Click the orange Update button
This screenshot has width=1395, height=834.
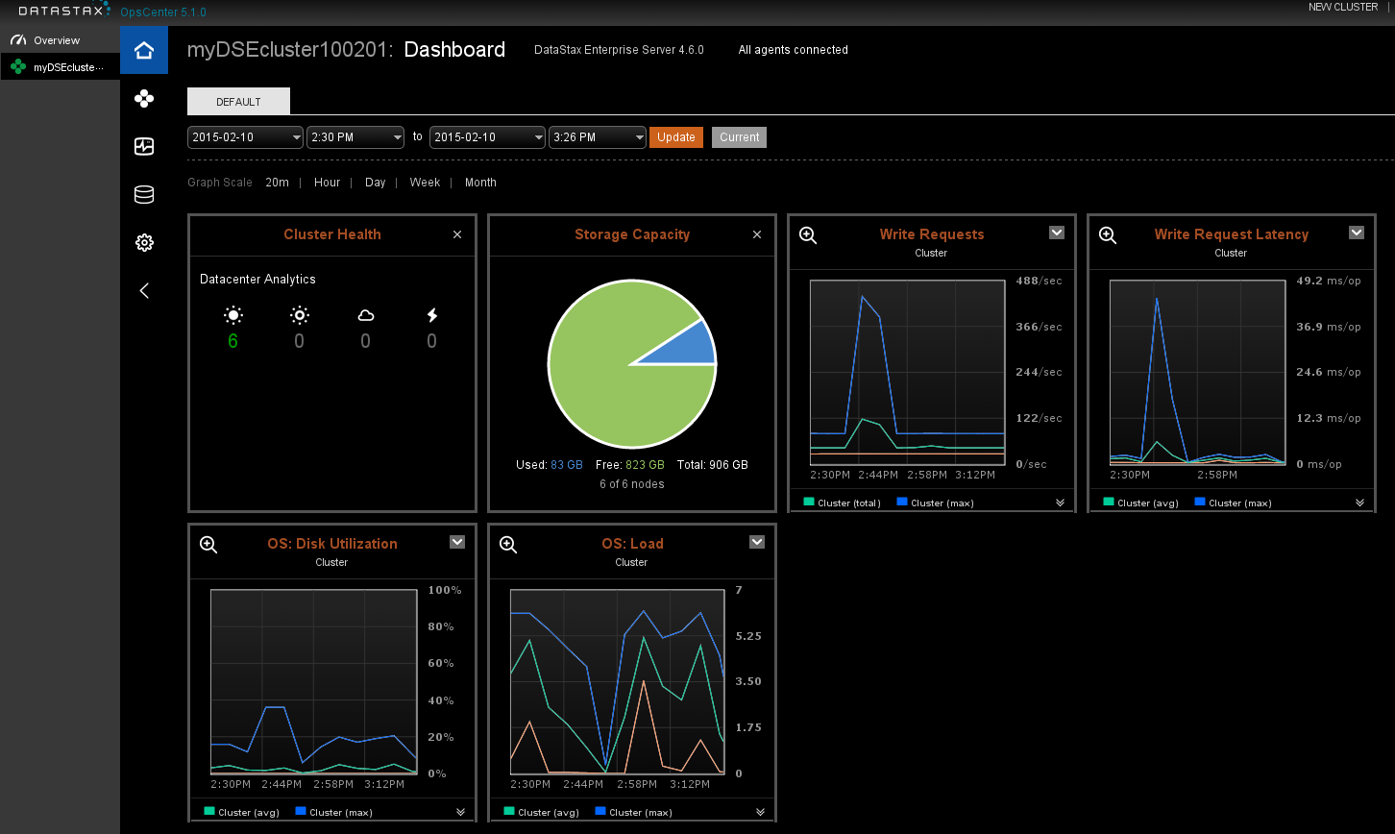tap(676, 137)
